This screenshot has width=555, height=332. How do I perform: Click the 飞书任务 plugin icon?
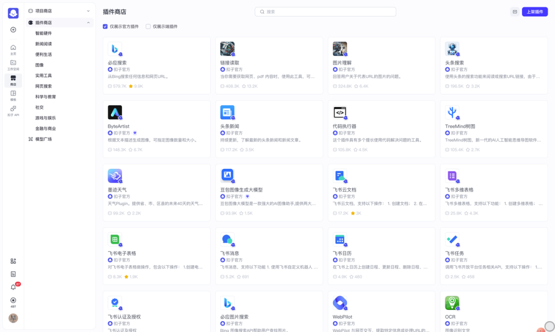[452, 239]
